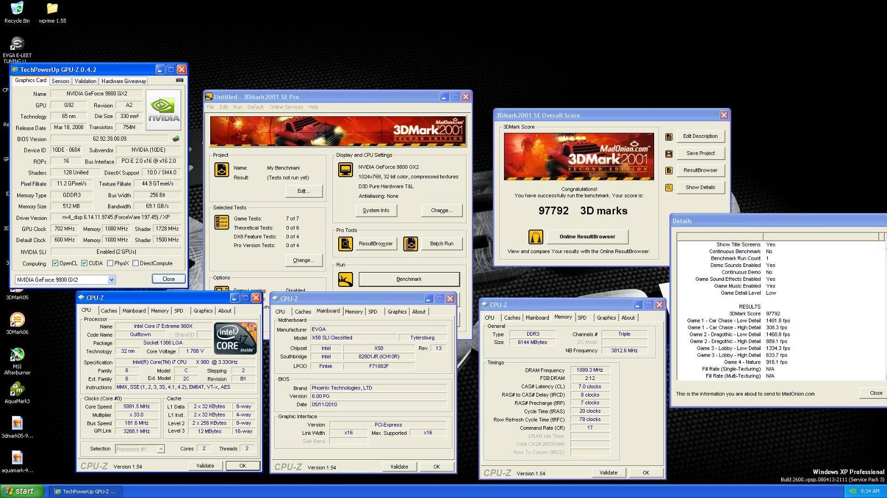Open the Help menu in 3DMark2001
Image resolution: width=887 pixels, height=498 pixels.
[313, 107]
